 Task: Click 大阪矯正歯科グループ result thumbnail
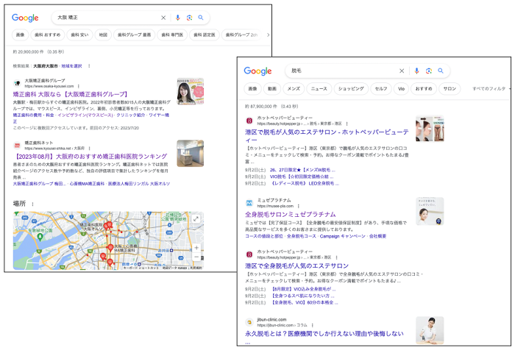pyautogui.click(x=190, y=91)
